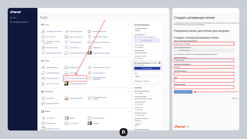
Task: Open the Возможность доставки почты link
Action: (x=102, y=42)
